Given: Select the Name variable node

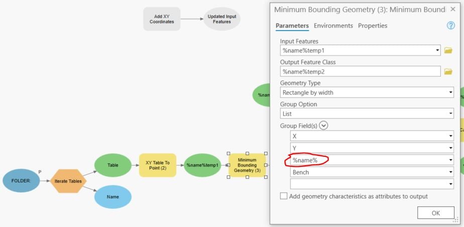Looking at the screenshot, I should click(113, 197).
